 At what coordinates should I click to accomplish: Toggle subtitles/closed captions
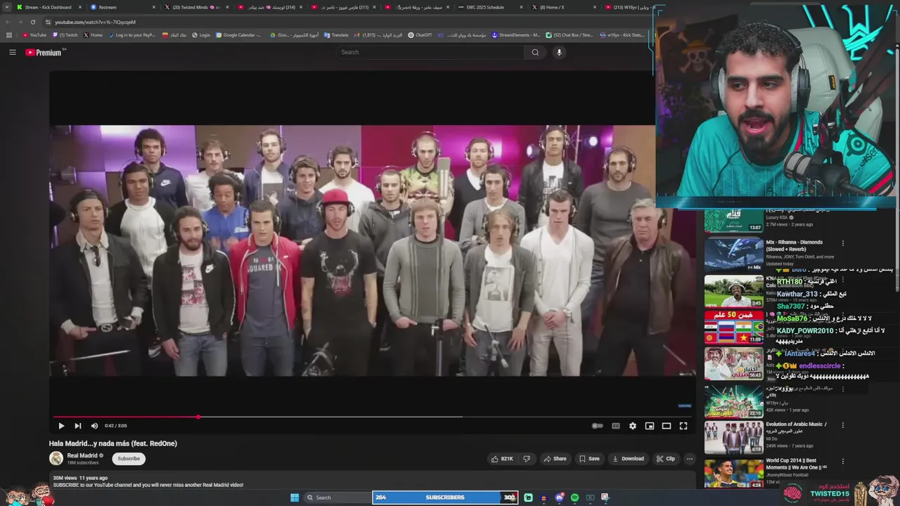coord(616,425)
